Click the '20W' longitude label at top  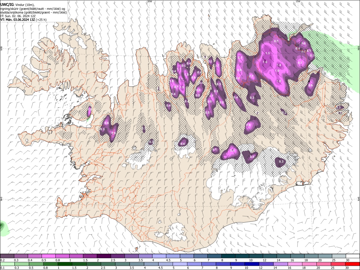150,1
